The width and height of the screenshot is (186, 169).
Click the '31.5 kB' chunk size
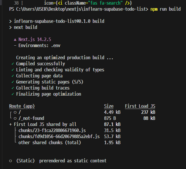[112, 131]
